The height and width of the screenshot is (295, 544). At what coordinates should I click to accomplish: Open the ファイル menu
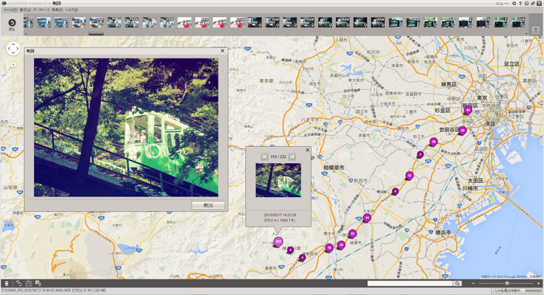10,10
